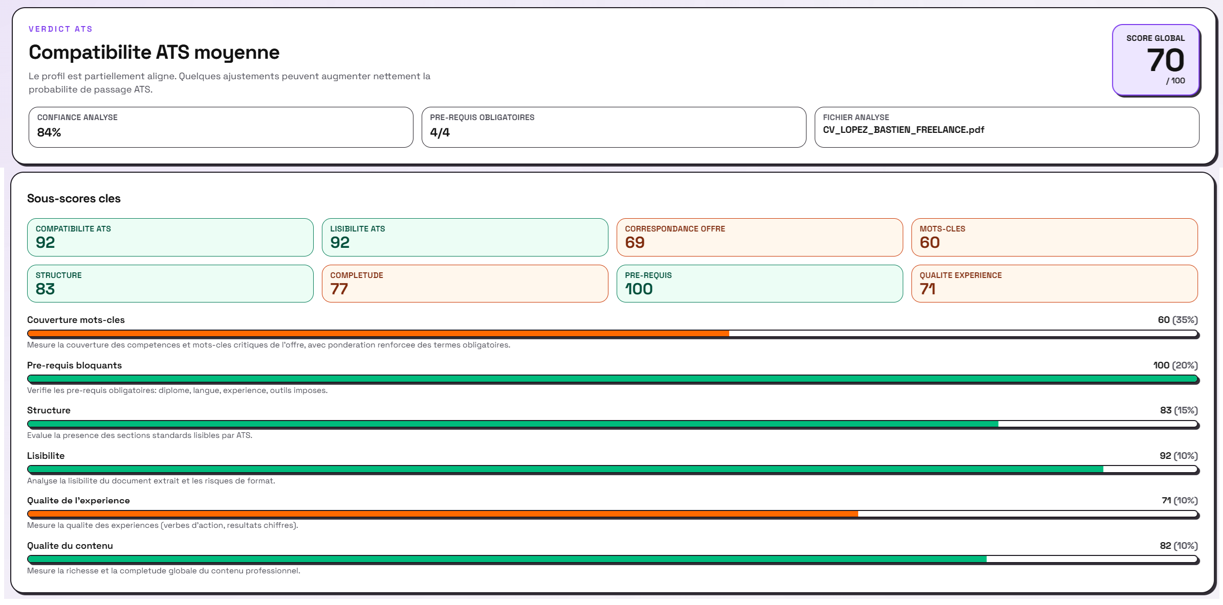Click the Sous-scores cles heading
1223x605 pixels.
click(x=74, y=198)
